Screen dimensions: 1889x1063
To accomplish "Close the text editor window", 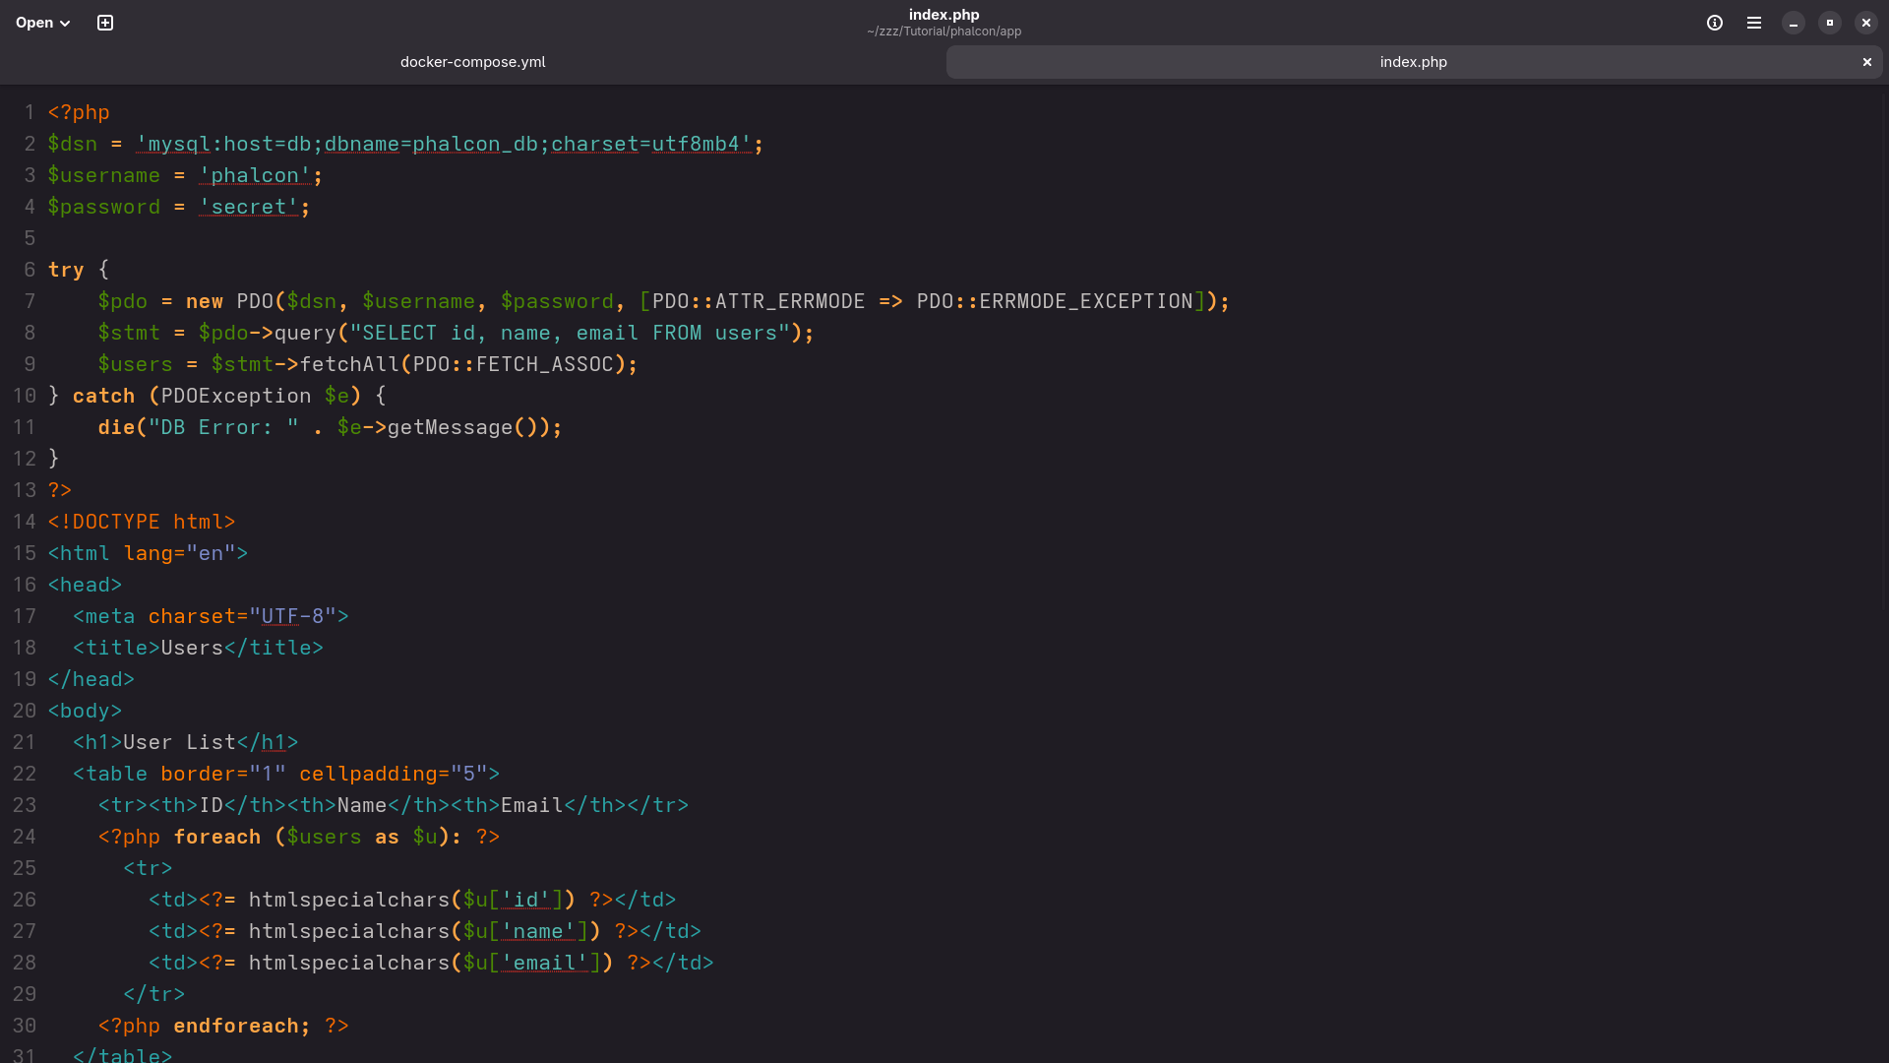I will click(x=1866, y=23).
